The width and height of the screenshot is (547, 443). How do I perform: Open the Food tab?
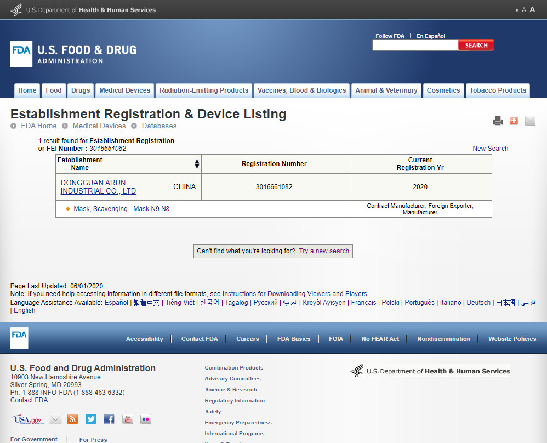[54, 90]
